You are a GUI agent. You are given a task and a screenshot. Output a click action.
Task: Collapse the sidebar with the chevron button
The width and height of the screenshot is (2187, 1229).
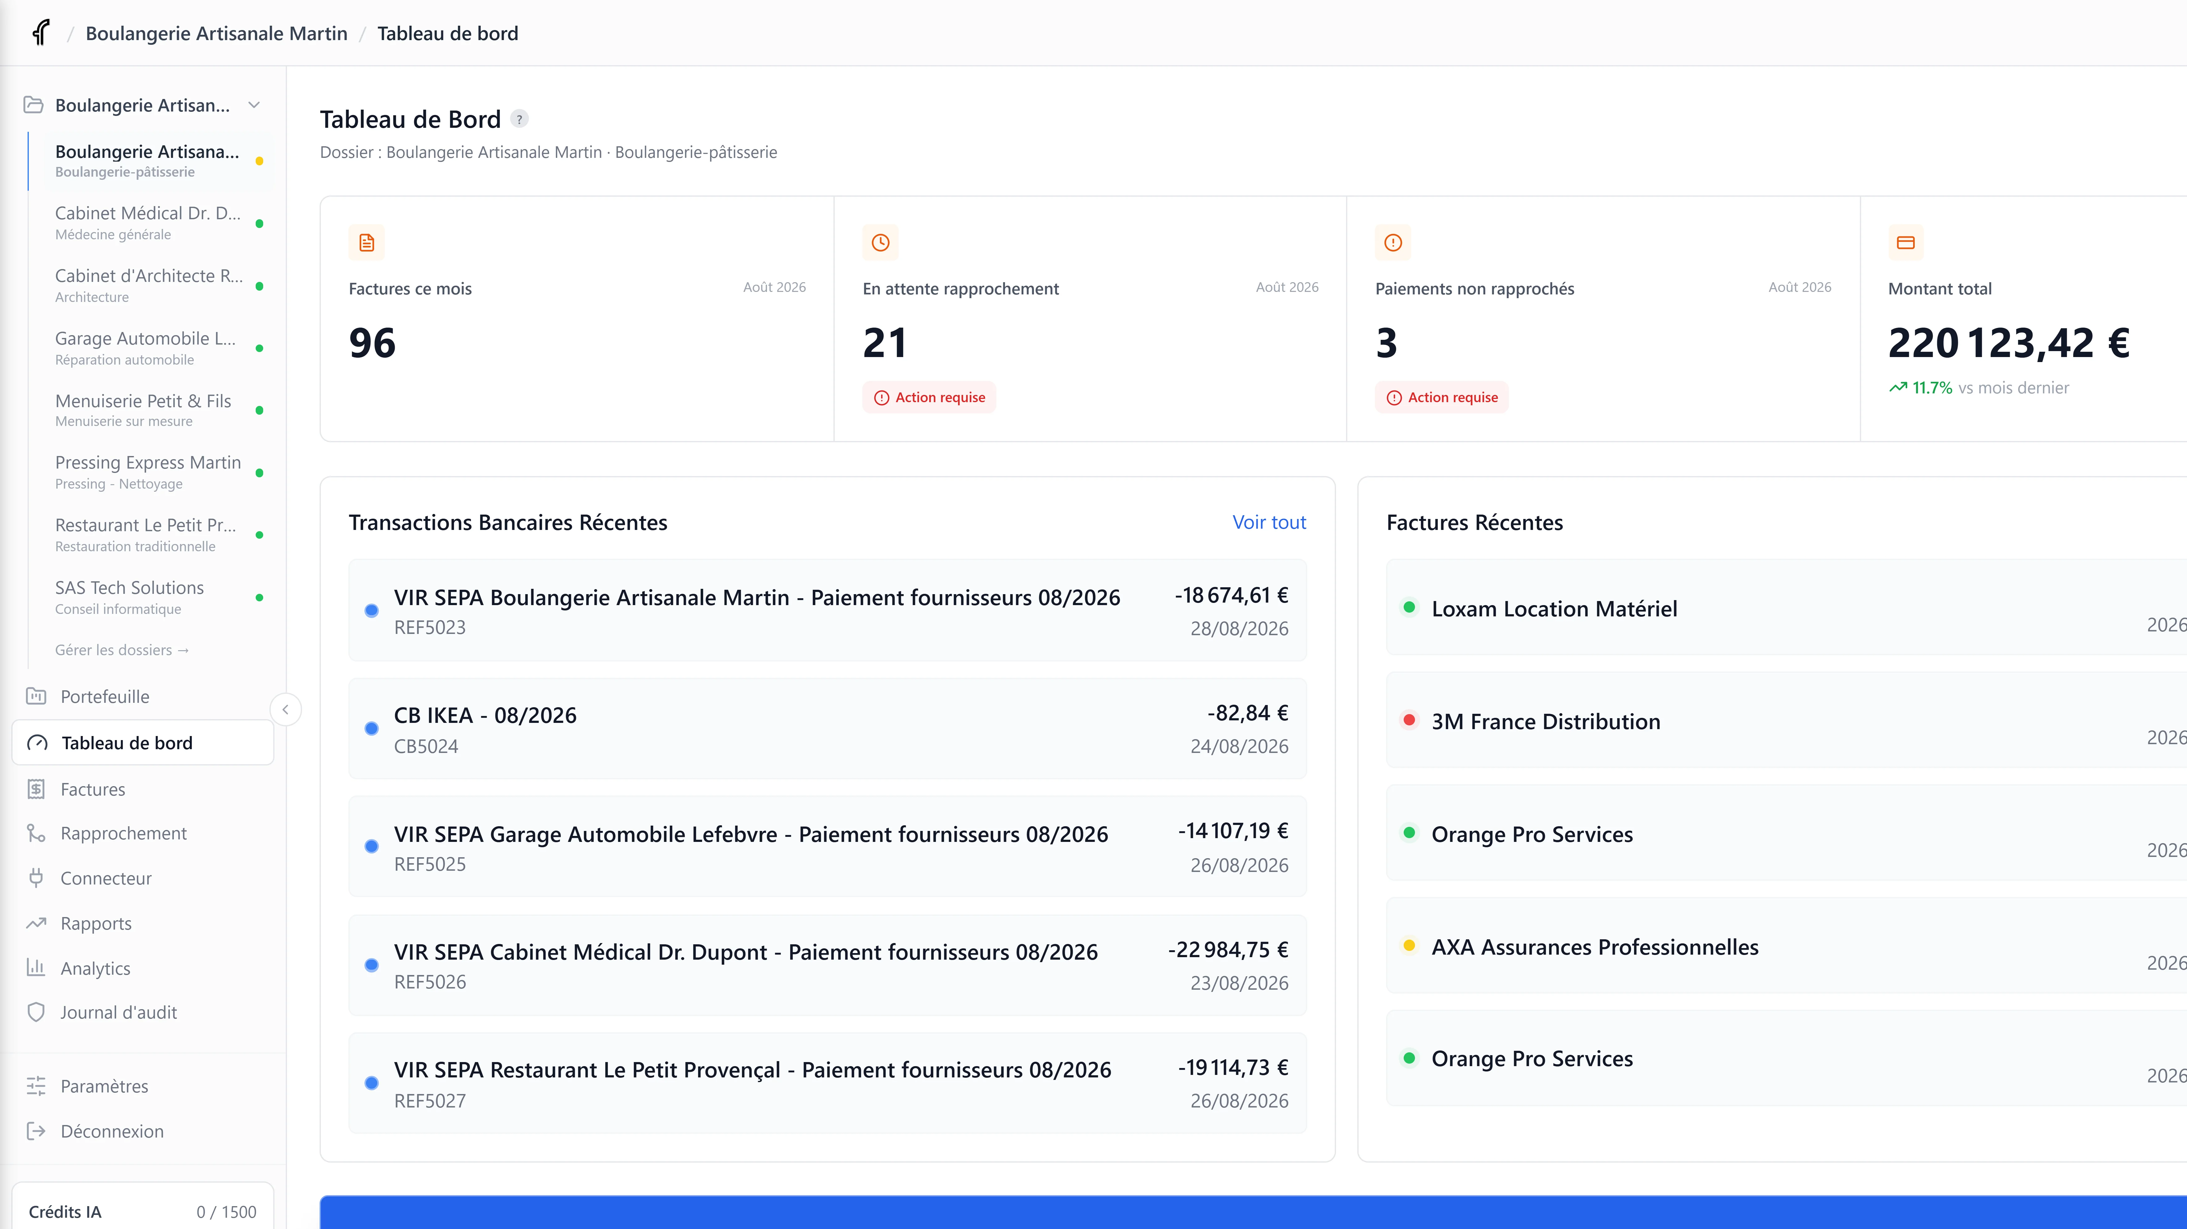pyautogui.click(x=285, y=710)
